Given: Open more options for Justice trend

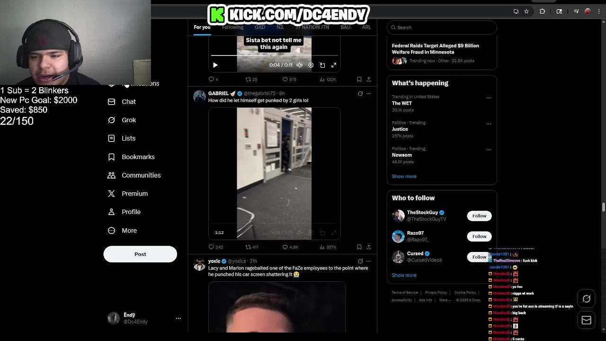Looking at the screenshot, I should (x=489, y=124).
